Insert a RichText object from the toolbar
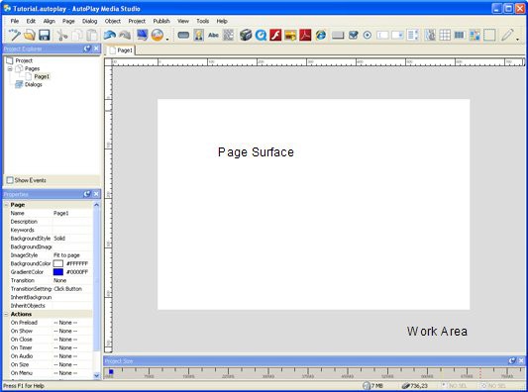The height and width of the screenshot is (392, 528). point(475,35)
